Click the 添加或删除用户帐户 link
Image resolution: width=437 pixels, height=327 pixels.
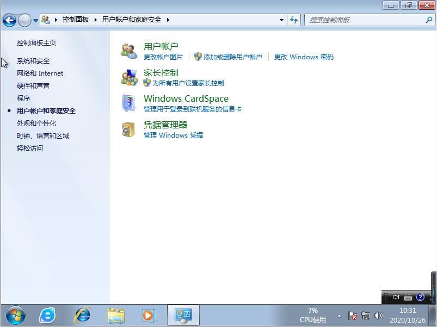click(x=235, y=57)
